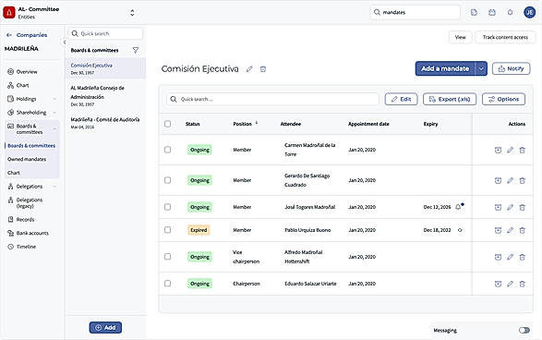Select Madrileña - Comité de Auditoría

coord(105,123)
